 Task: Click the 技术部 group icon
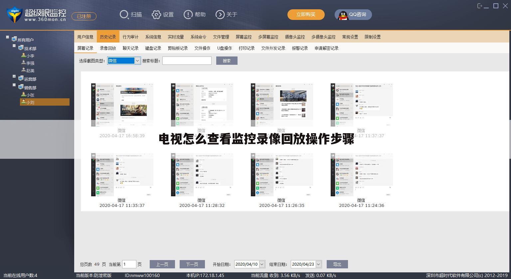(x=21, y=48)
